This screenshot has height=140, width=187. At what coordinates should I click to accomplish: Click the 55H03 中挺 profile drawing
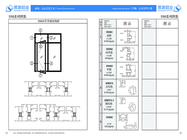(128, 71)
